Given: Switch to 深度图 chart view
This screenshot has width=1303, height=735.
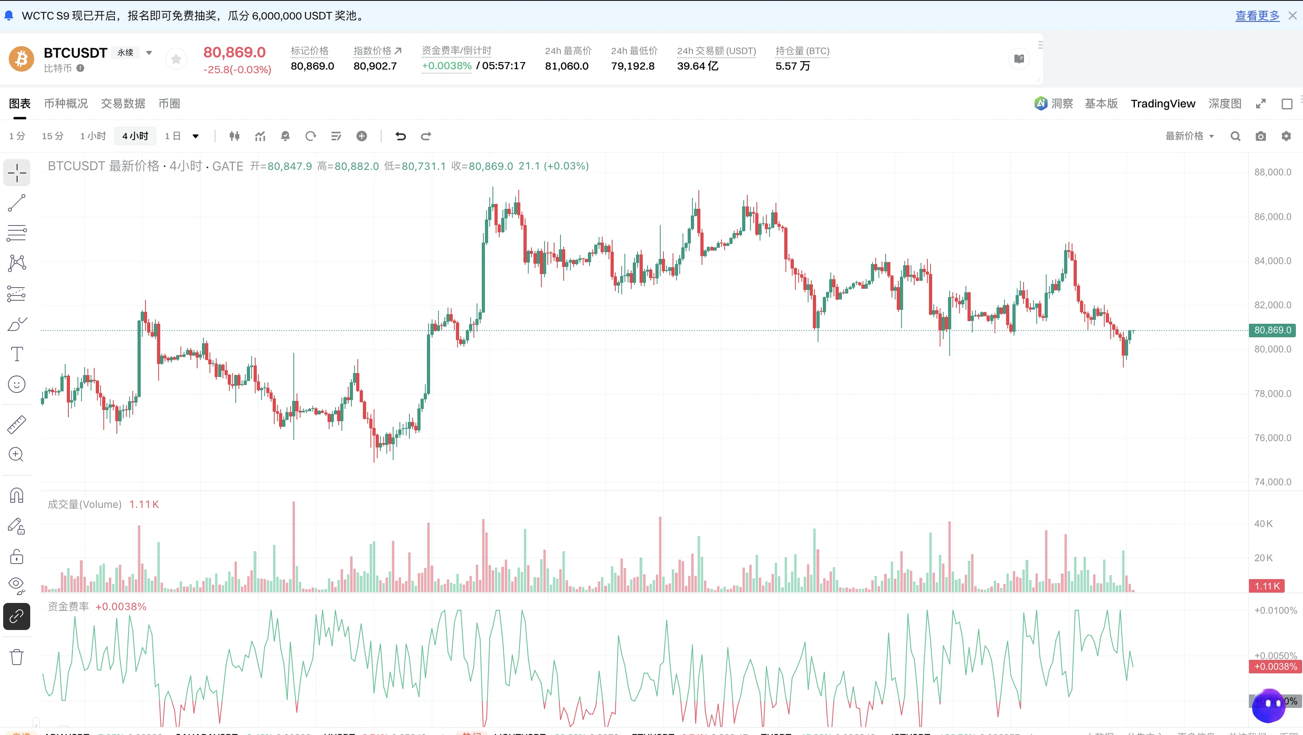Looking at the screenshot, I should 1225,103.
